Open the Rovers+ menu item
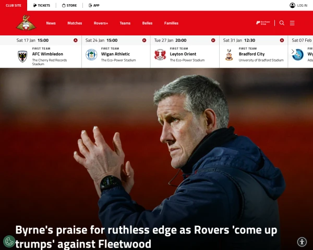313x250 pixels. tap(101, 23)
